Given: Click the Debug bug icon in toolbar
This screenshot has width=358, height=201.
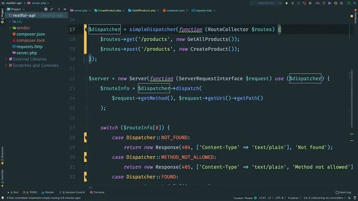Looking at the screenshot, I should click(293, 3).
